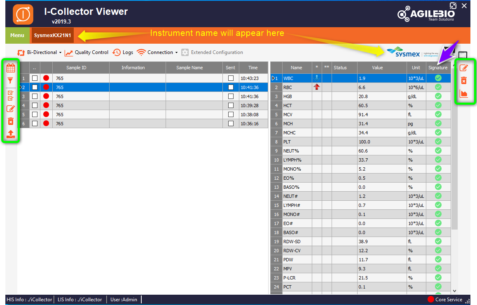This screenshot has height=305, width=477.
Task: Click the orange I-Collector app logo
Action: click(23, 14)
